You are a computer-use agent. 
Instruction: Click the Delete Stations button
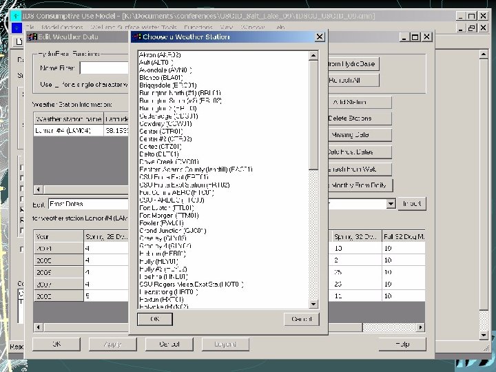coord(360,118)
